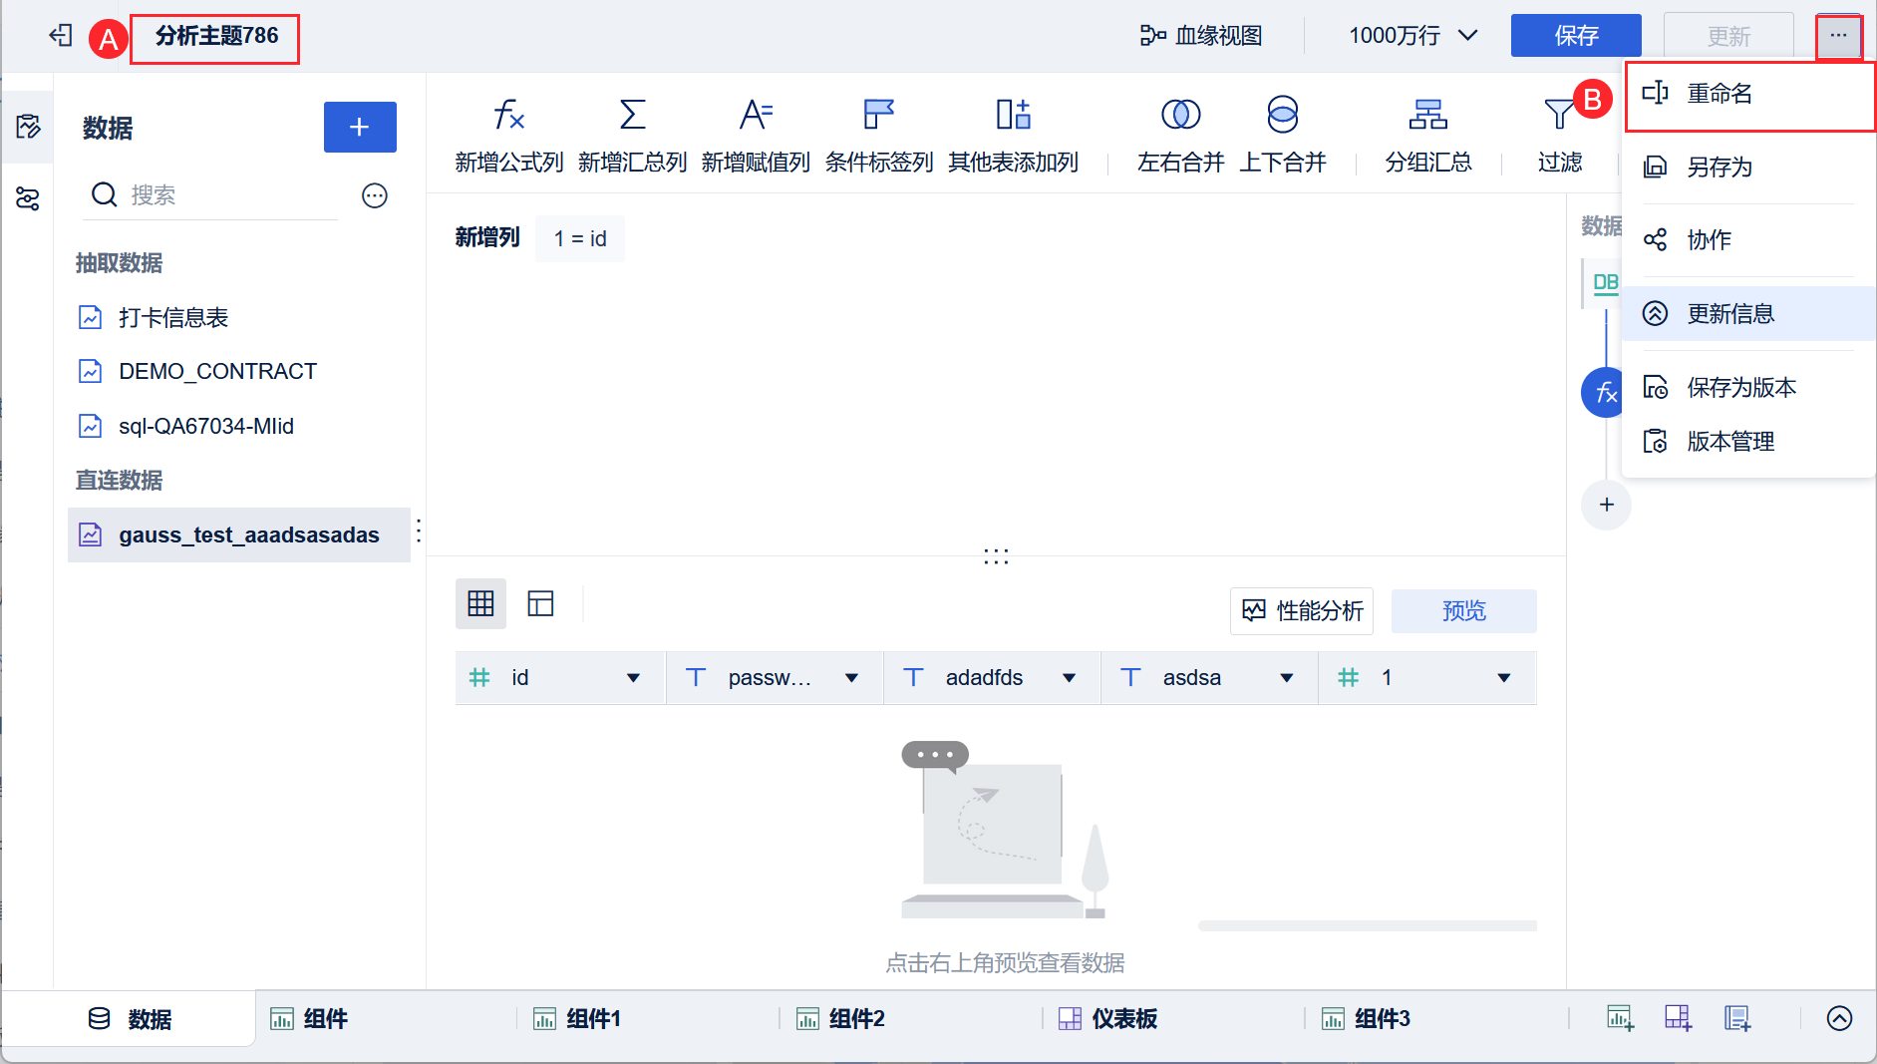Open the data edit sidebar icon
The height and width of the screenshot is (1064, 1877).
[28, 127]
